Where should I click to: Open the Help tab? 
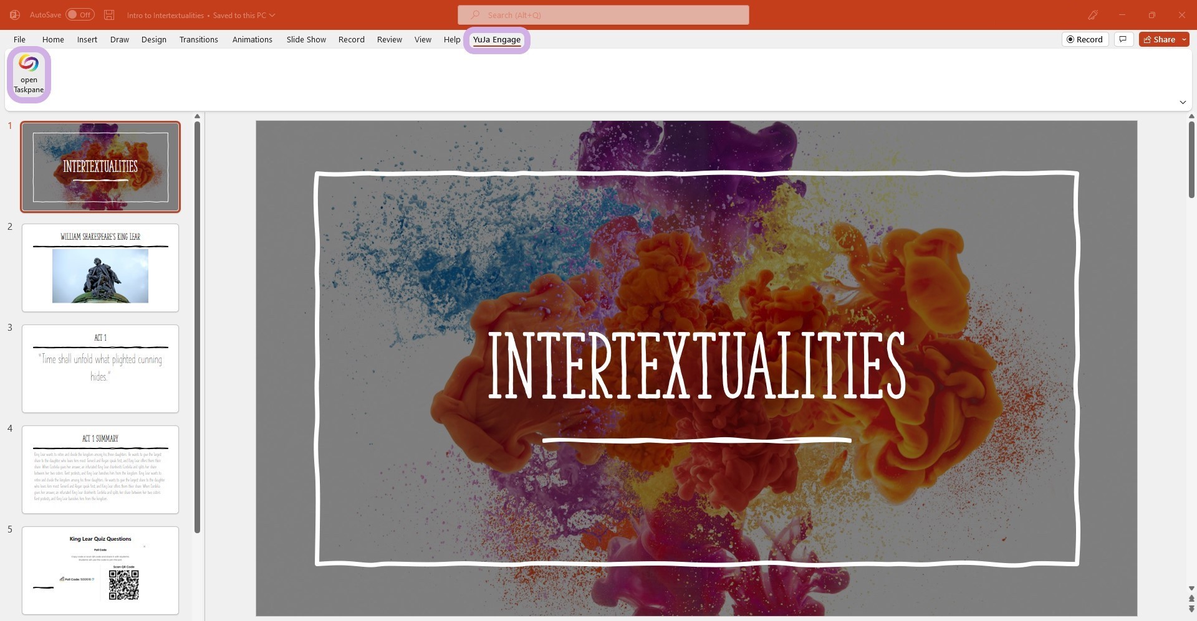click(452, 39)
